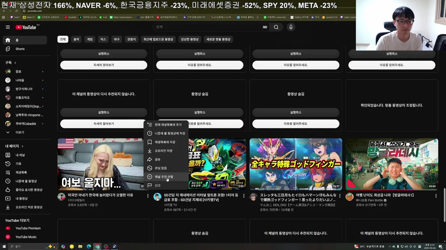This screenshot has height=250, width=446.
Task: Open the 나따융 subscription channel
Action: click(24, 80)
